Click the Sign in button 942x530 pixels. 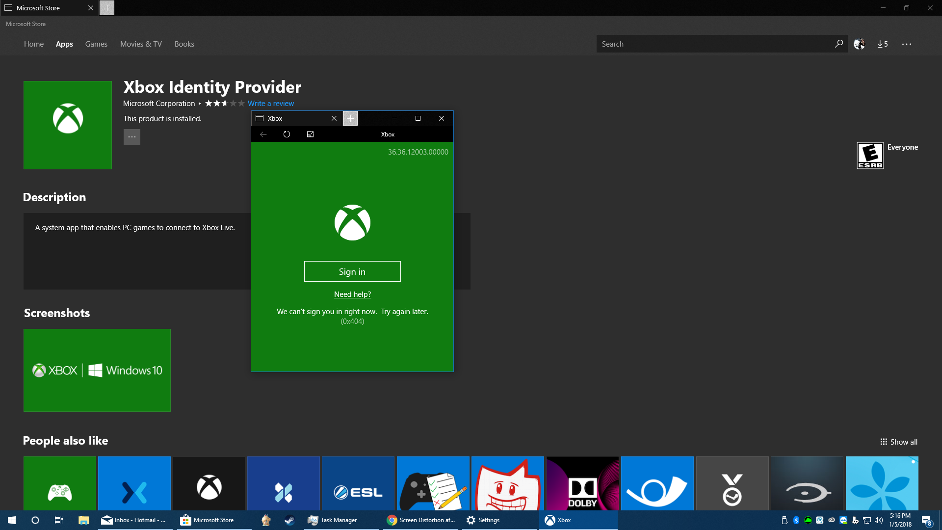(x=352, y=271)
